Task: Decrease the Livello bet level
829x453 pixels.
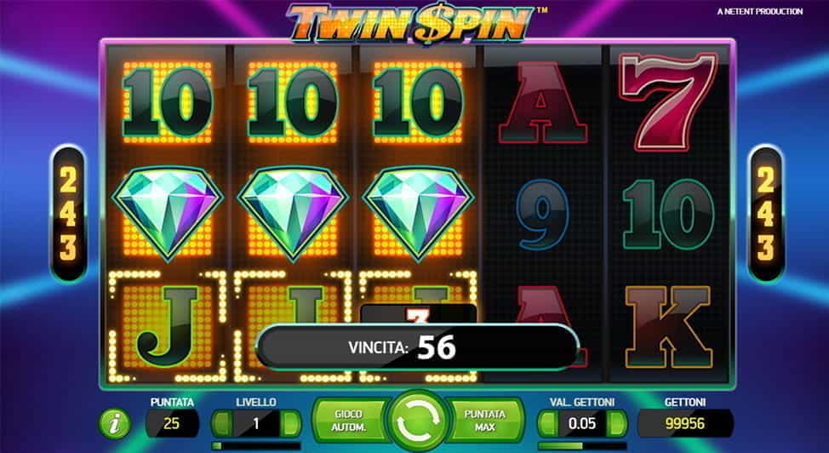Action: [x=223, y=423]
